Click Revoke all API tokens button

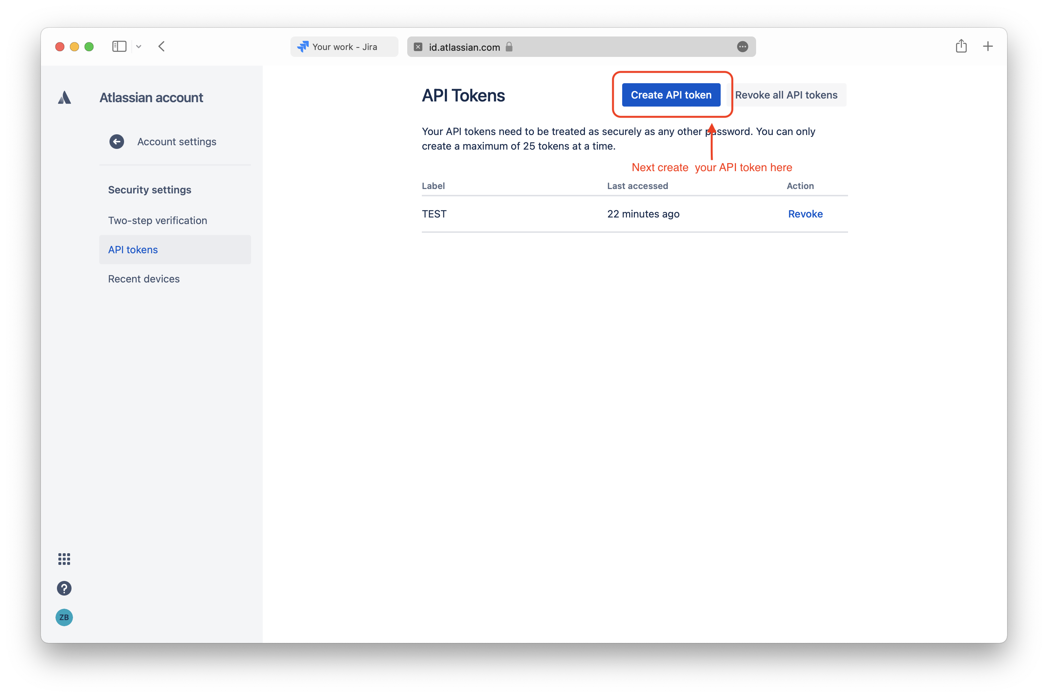[x=786, y=95]
